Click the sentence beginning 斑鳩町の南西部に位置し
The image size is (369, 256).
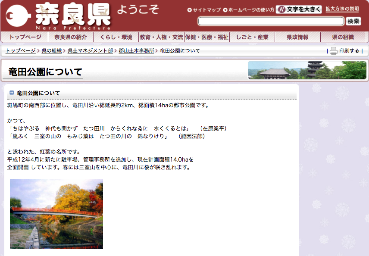108,105
